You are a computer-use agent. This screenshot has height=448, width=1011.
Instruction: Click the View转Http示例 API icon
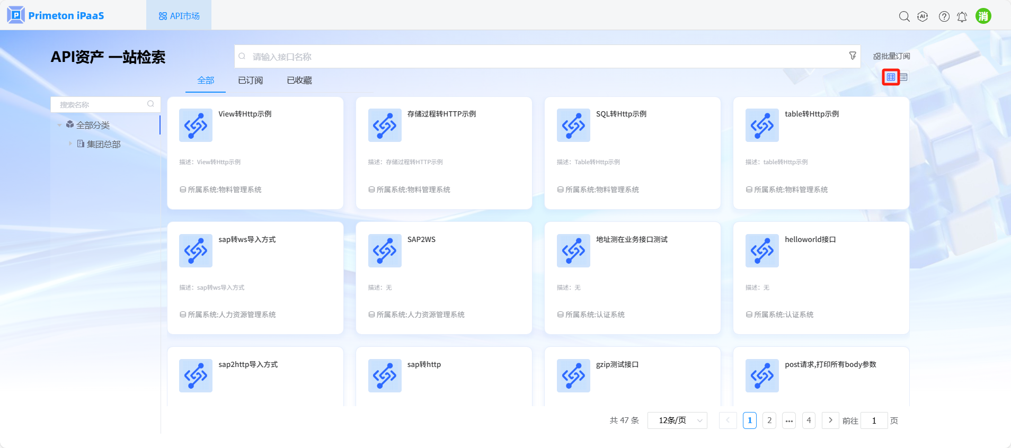[x=196, y=126]
